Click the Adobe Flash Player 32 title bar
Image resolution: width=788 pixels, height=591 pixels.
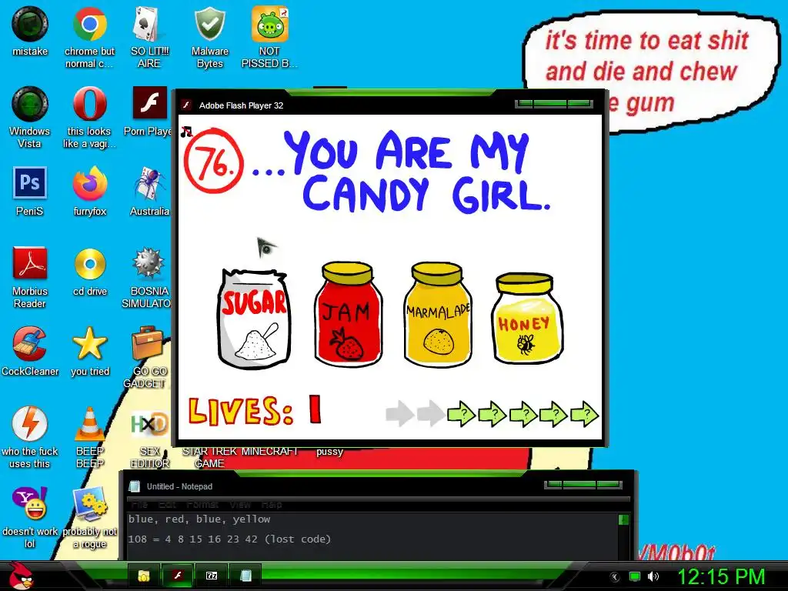[x=347, y=105]
